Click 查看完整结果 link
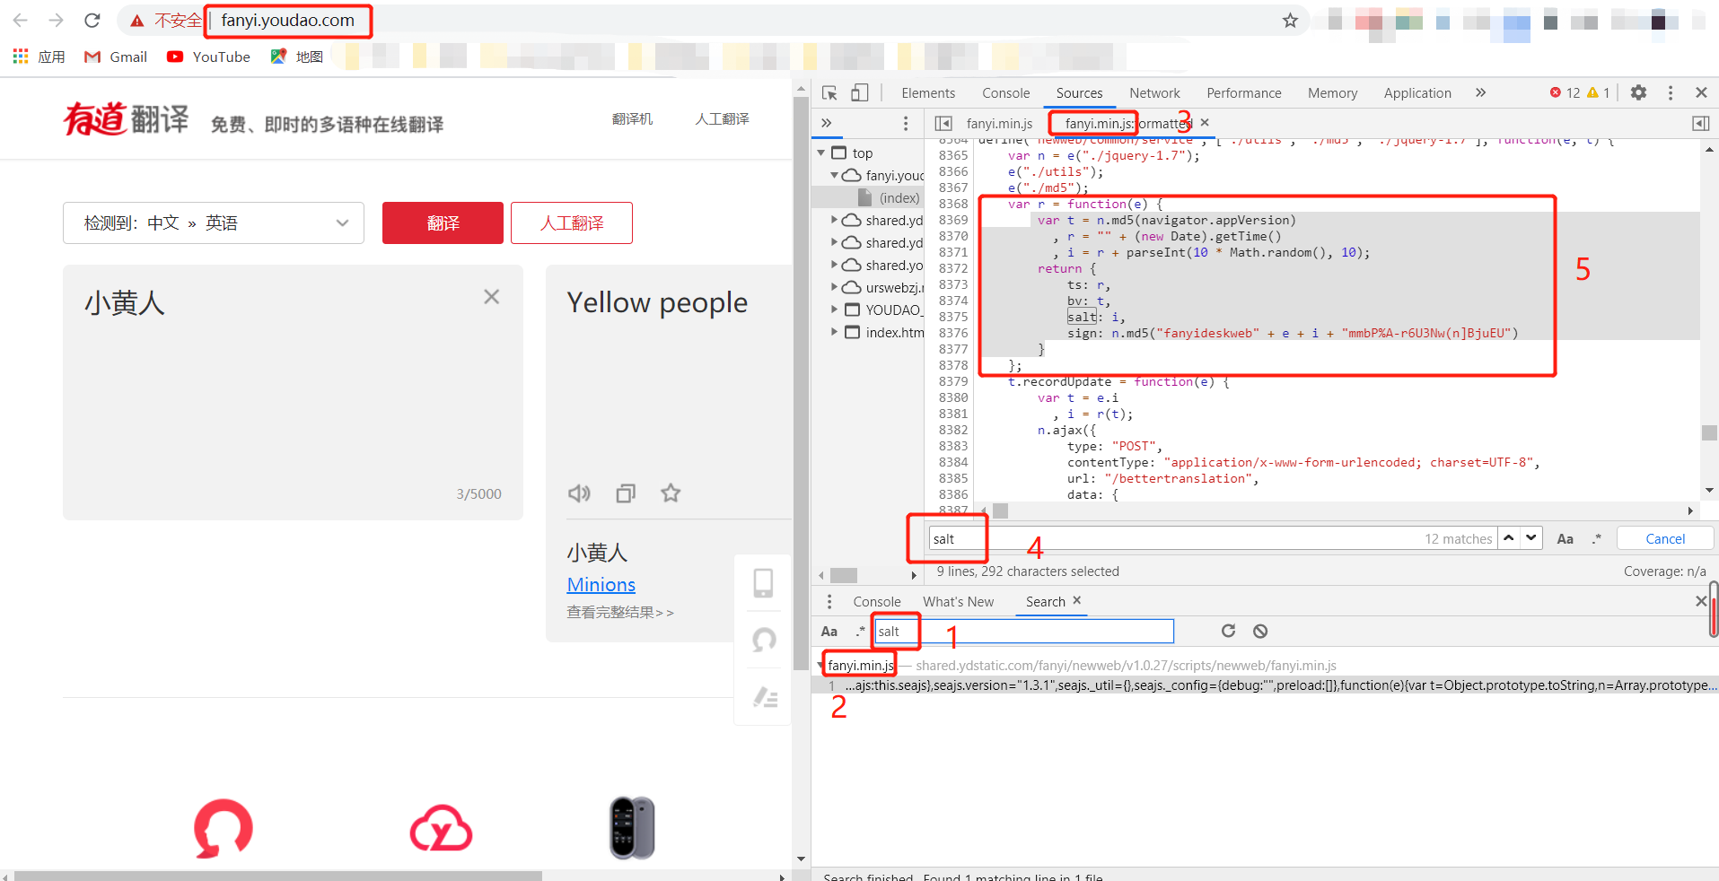Screen dimensions: 1719x881 coord(619,612)
